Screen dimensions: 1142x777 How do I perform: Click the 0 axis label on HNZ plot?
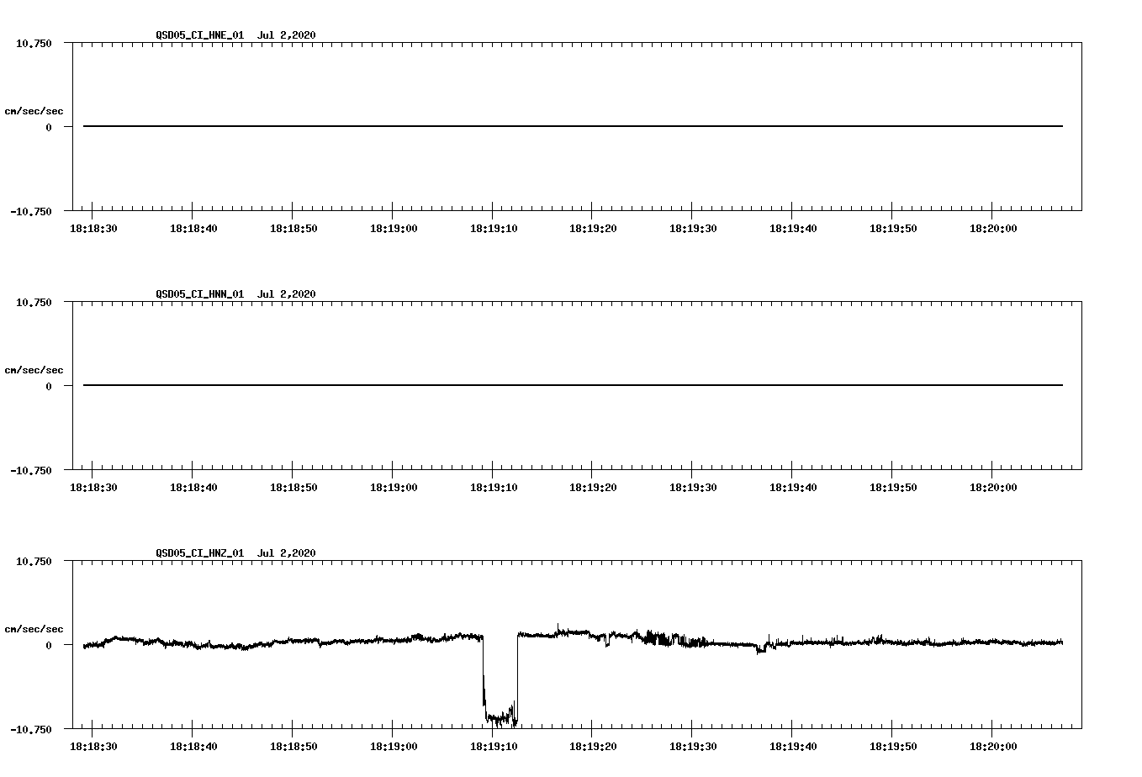coord(49,645)
